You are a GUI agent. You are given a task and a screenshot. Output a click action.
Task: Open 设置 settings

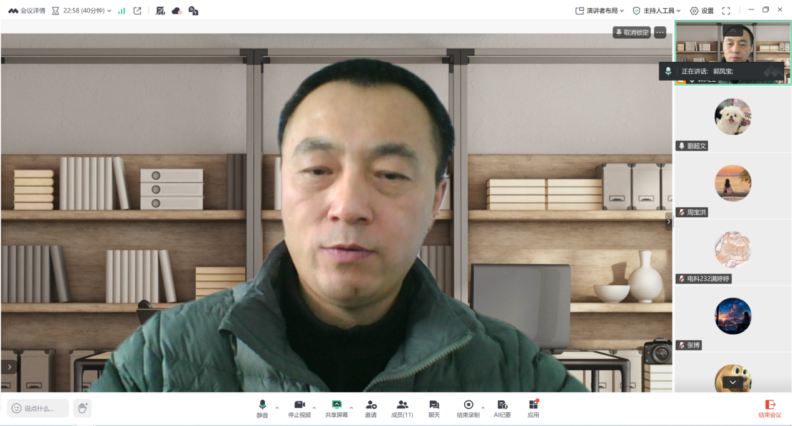[701, 11]
